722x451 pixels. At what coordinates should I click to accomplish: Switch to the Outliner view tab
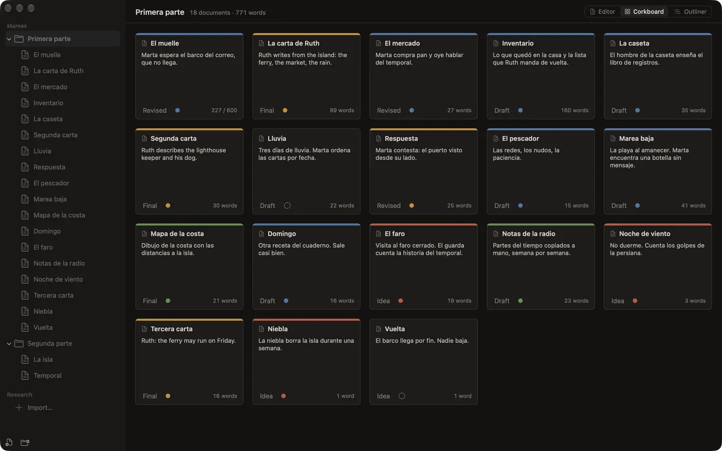690,12
